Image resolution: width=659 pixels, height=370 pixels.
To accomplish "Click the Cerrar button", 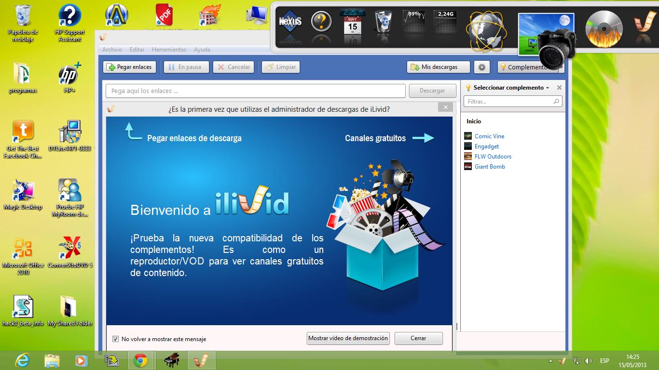I will tap(418, 338).
